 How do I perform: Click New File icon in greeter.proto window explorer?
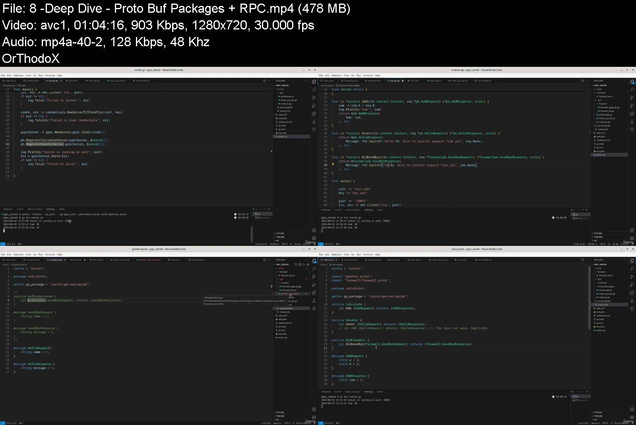296,264
